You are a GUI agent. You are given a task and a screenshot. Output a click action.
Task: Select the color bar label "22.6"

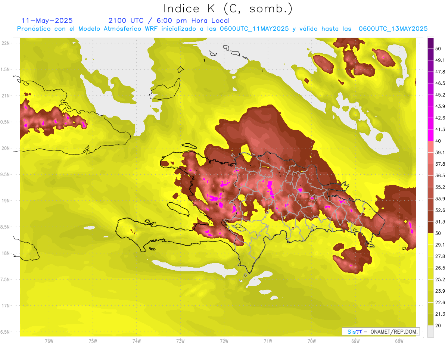point(440,302)
